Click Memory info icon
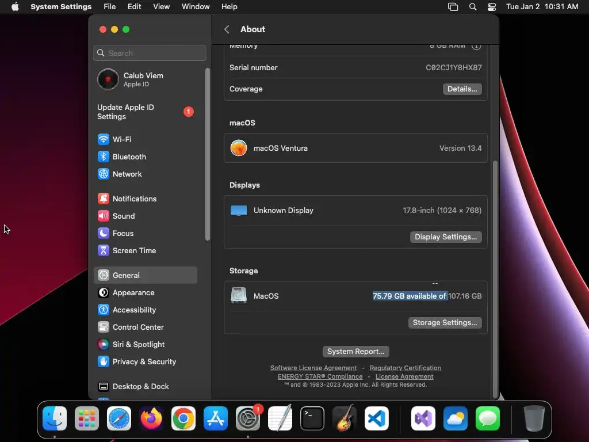This screenshot has width=589, height=442. pyautogui.click(x=476, y=46)
